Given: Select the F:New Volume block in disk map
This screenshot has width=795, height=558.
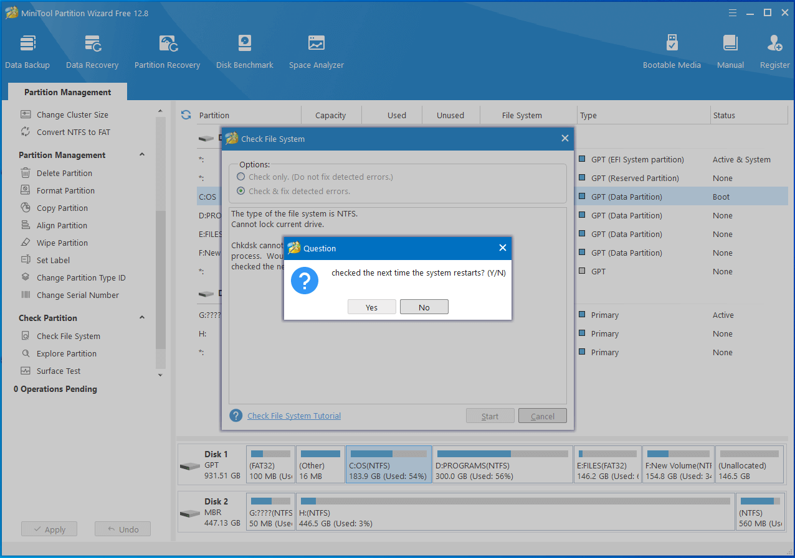Looking at the screenshot, I should tap(678, 464).
